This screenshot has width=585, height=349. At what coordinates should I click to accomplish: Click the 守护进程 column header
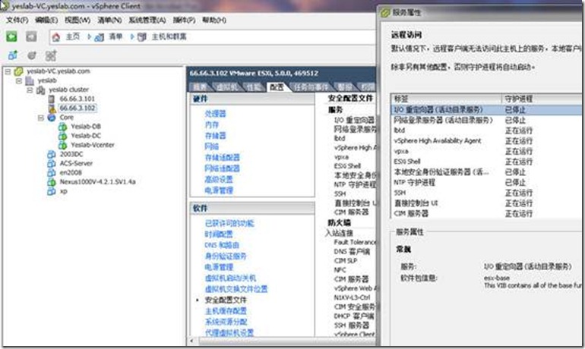point(542,99)
